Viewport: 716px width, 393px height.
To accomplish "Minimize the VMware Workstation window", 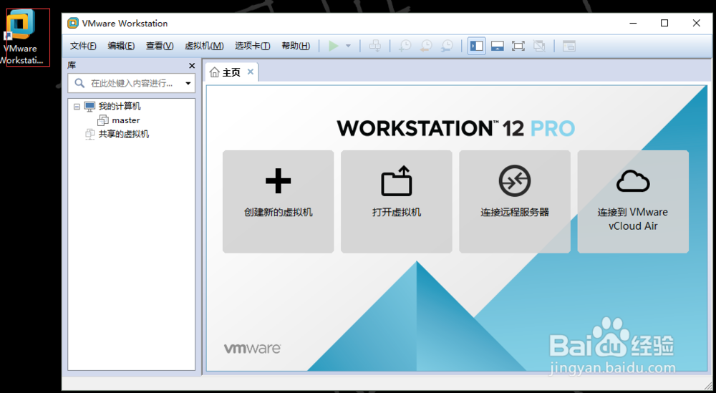I will 633,24.
